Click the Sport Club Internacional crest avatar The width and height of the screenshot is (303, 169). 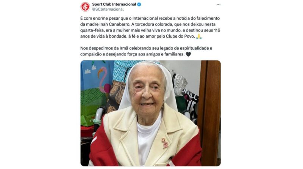(85, 6)
